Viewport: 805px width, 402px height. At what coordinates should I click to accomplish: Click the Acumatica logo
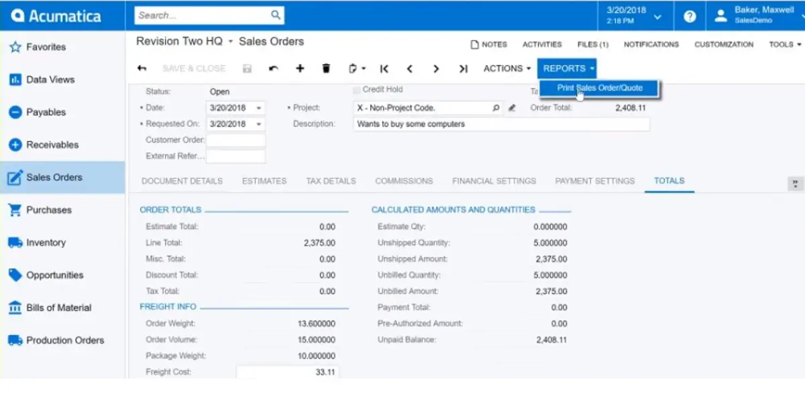coord(55,15)
